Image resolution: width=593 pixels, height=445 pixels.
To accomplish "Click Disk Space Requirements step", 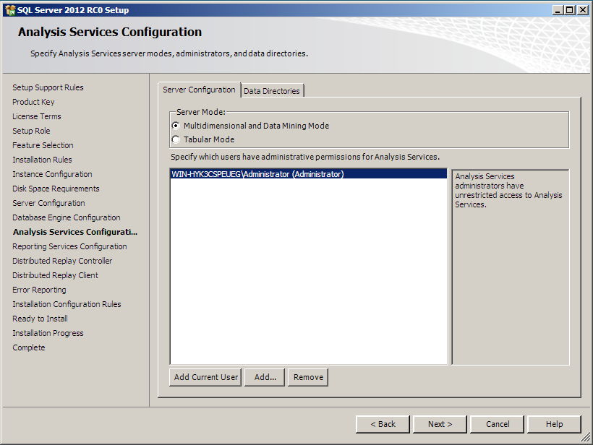I will point(56,189).
